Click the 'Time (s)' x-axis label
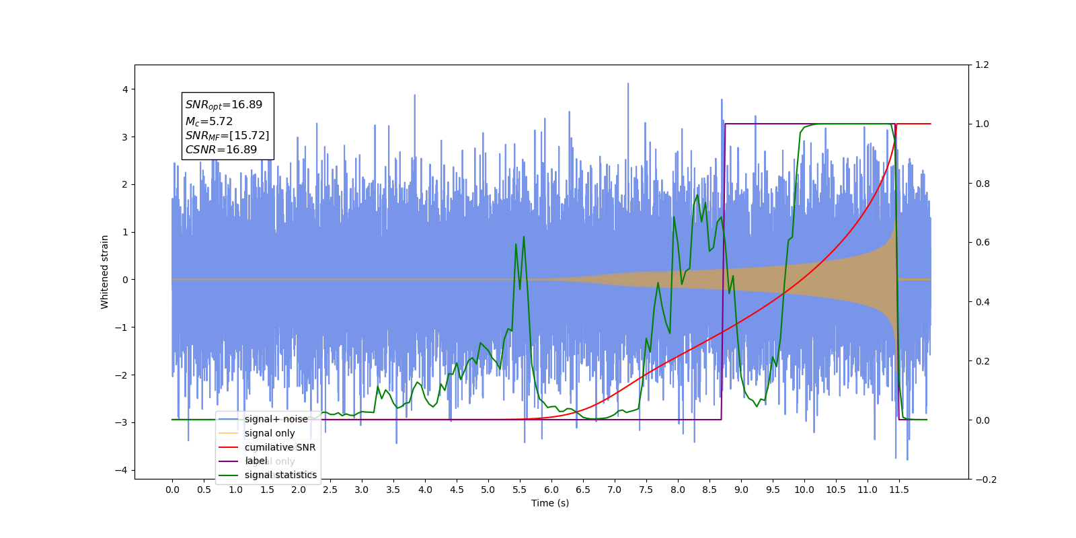The height and width of the screenshot is (538, 1076). [550, 503]
